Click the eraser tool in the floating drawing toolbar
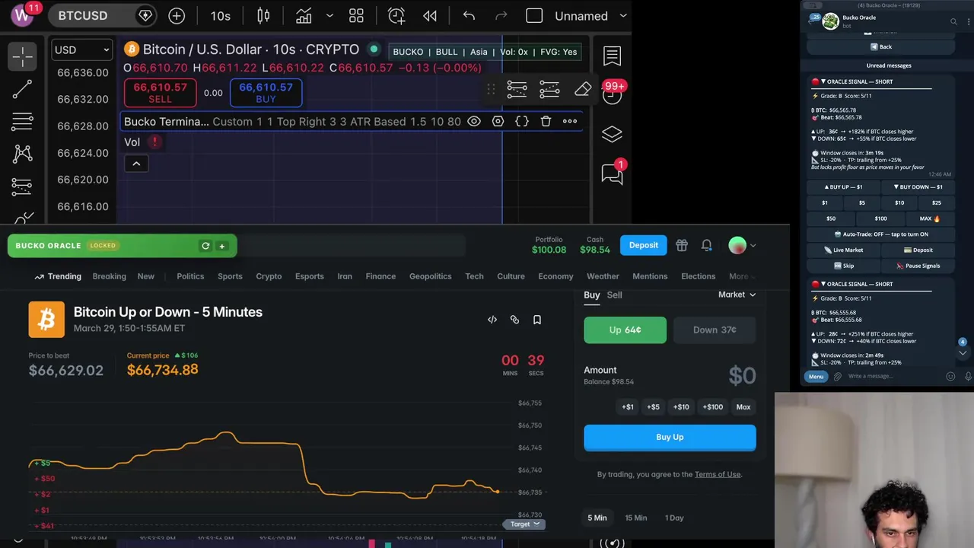The width and height of the screenshot is (974, 548). point(583,90)
